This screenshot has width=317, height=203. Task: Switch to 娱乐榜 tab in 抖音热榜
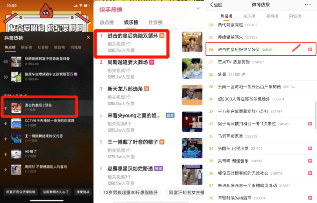26,47
